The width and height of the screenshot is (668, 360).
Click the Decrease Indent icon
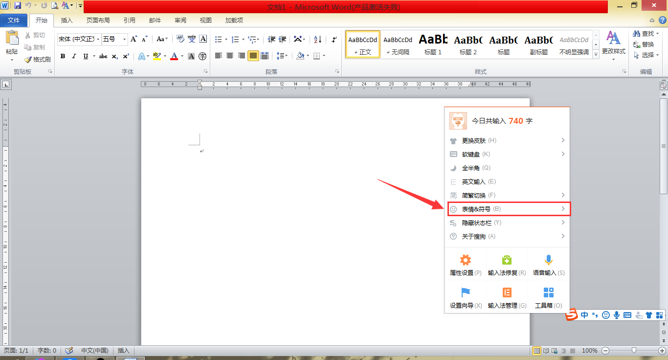(x=271, y=39)
